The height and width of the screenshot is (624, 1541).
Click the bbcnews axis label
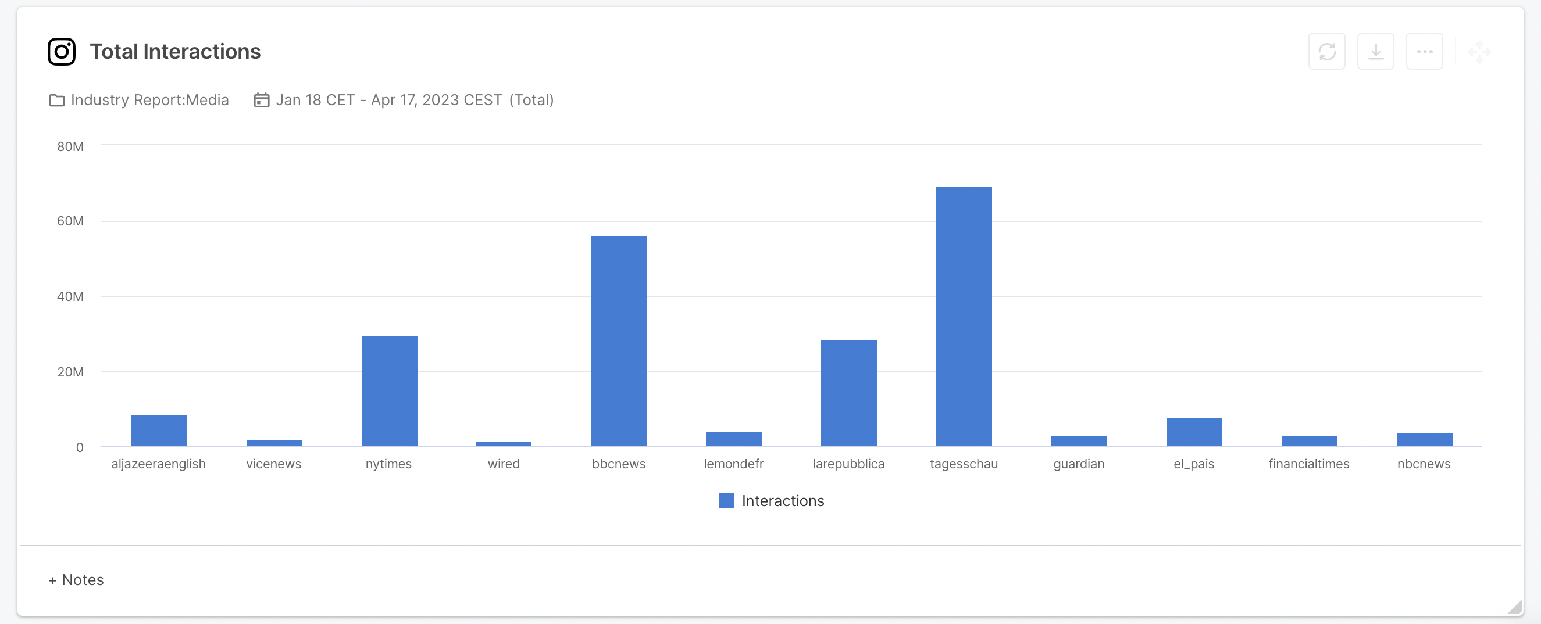point(619,464)
